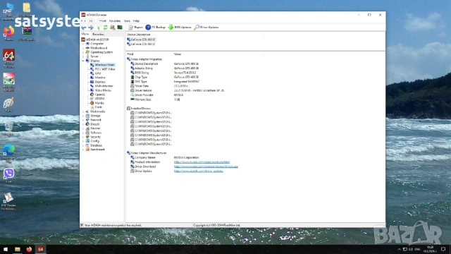
Task: Open Driver Updates from the toolbar
Action: tap(206, 28)
